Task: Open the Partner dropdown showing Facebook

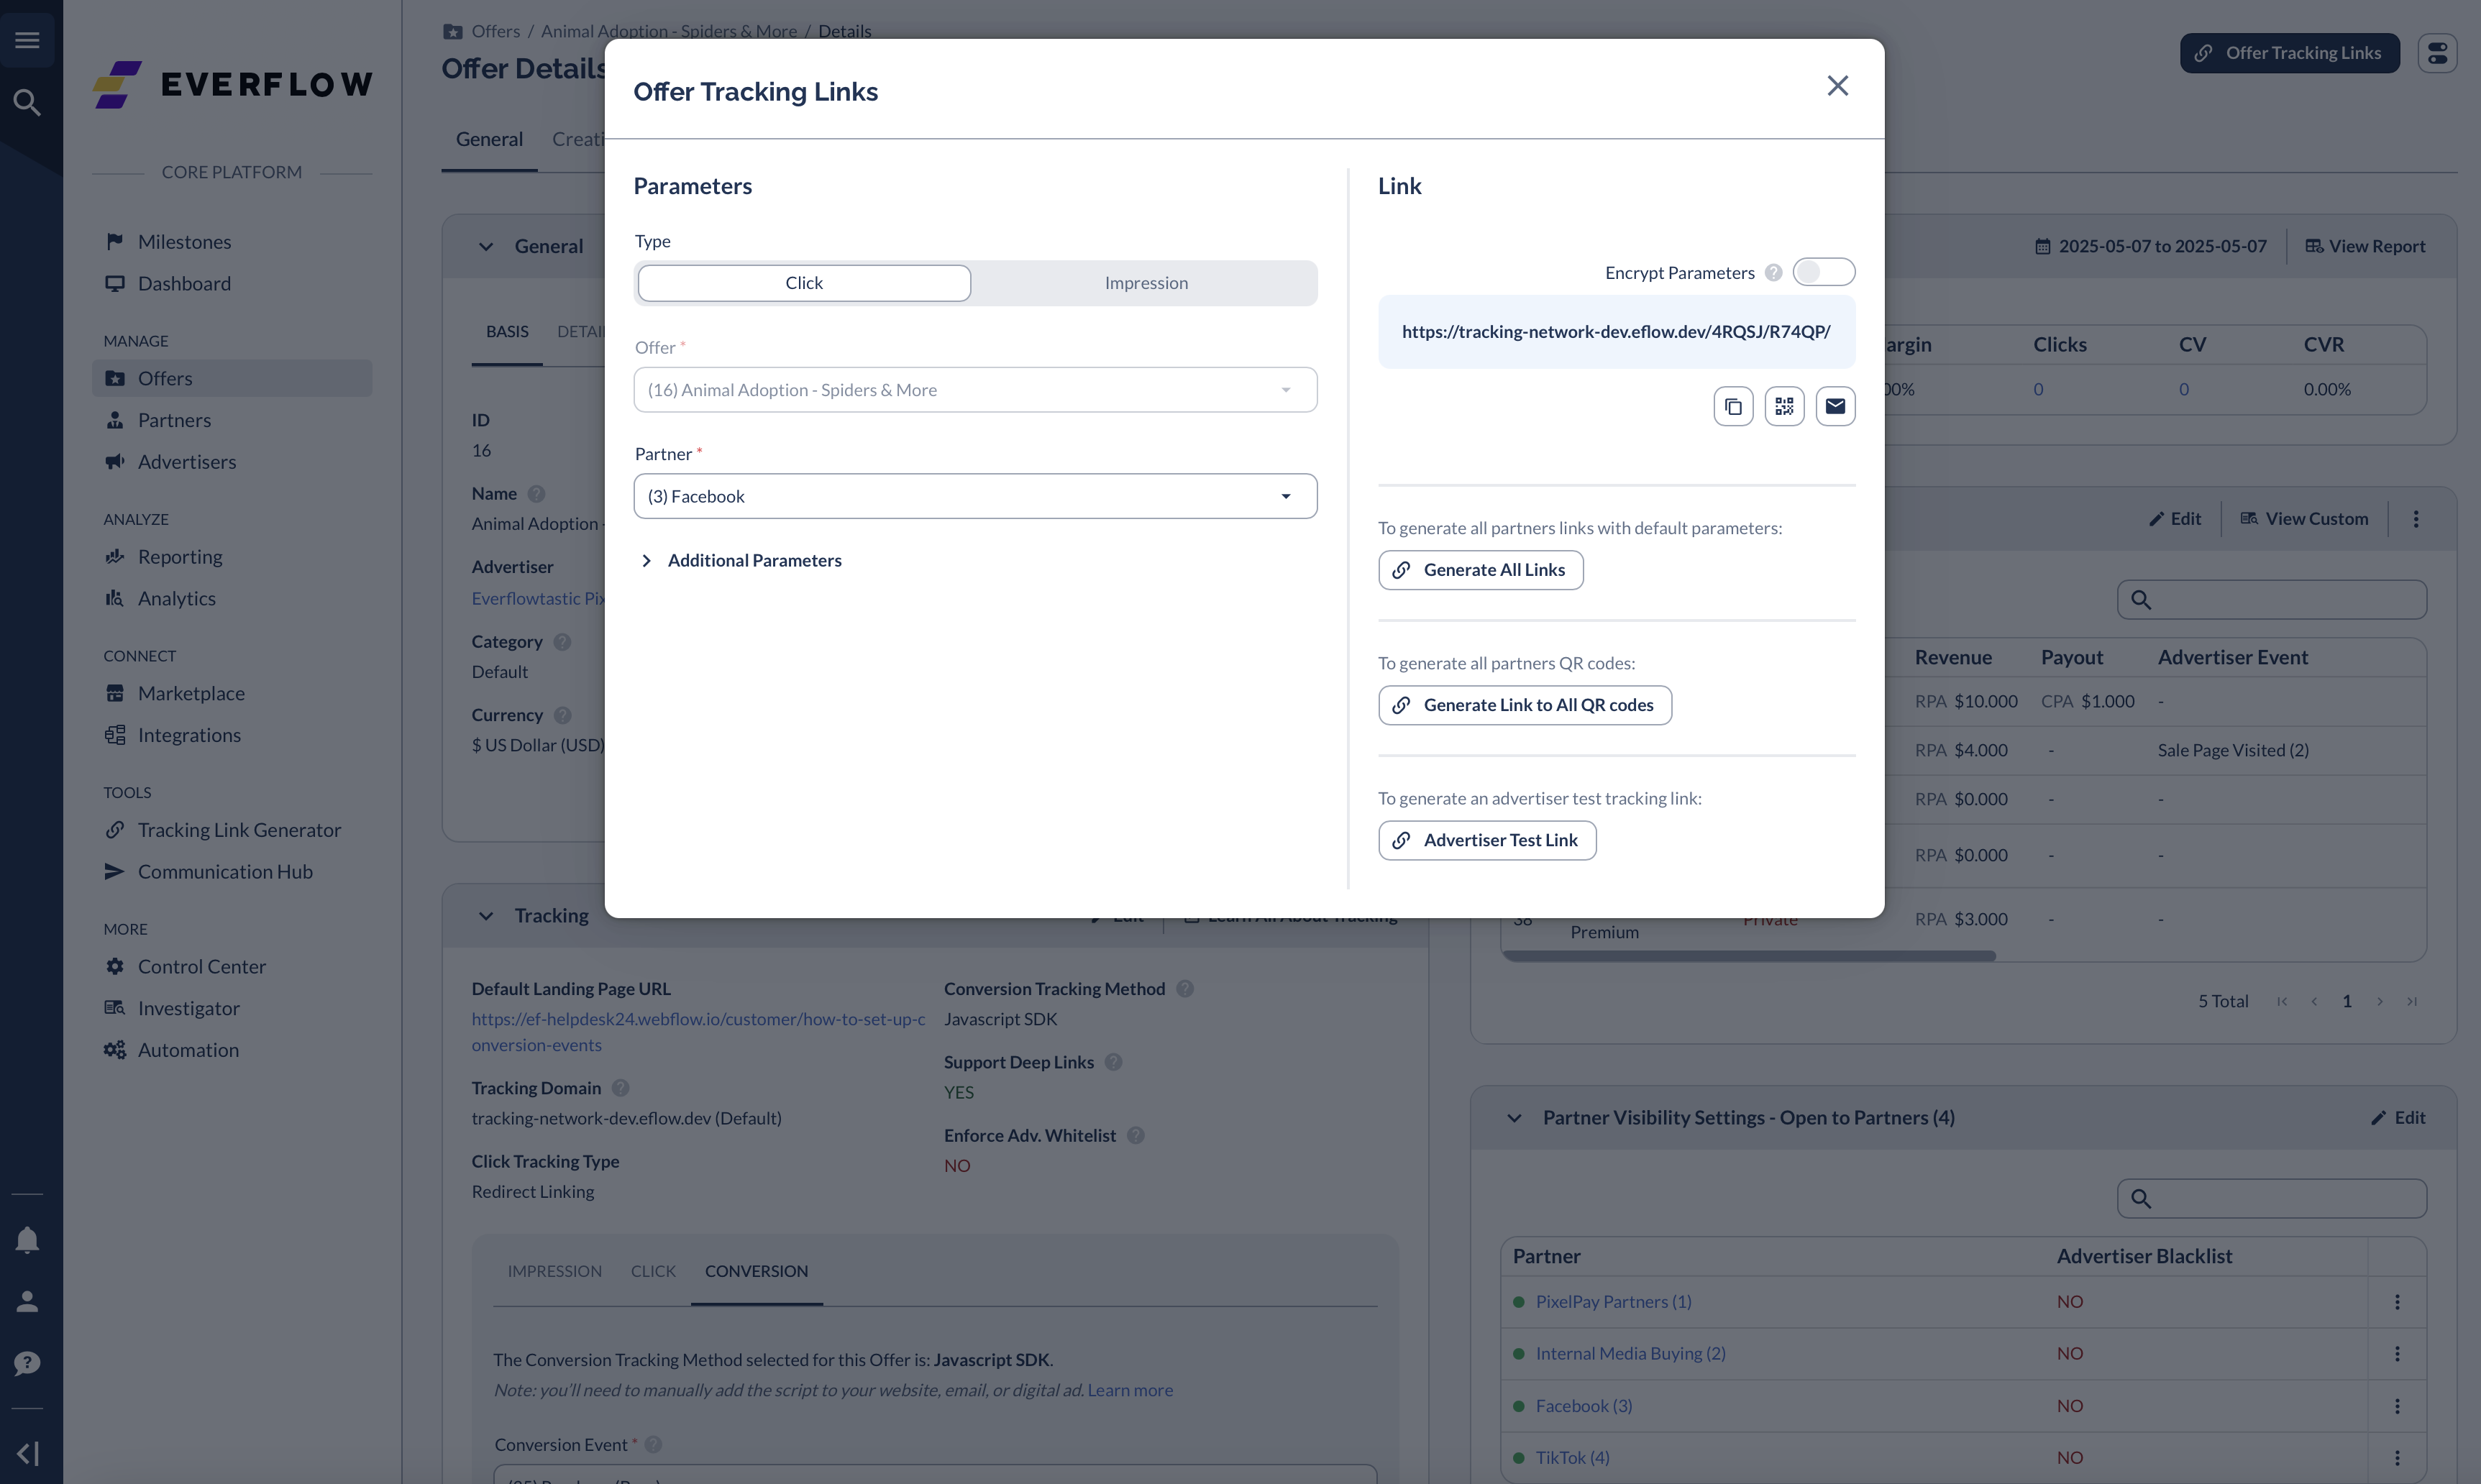Action: tap(975, 496)
